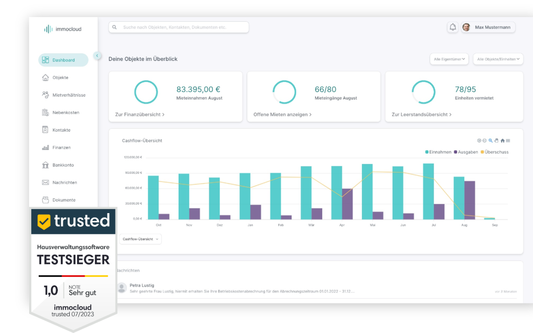Click the Nebenkosten building-coins icon
The height and width of the screenshot is (333, 533).
(46, 112)
